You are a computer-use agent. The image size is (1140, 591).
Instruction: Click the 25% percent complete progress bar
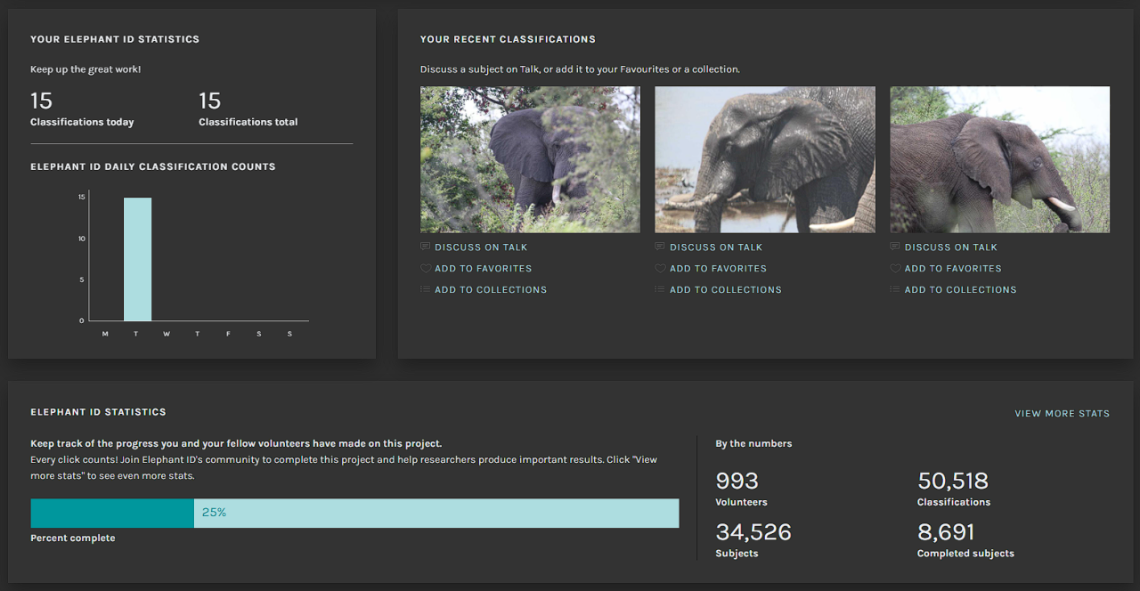(x=354, y=514)
